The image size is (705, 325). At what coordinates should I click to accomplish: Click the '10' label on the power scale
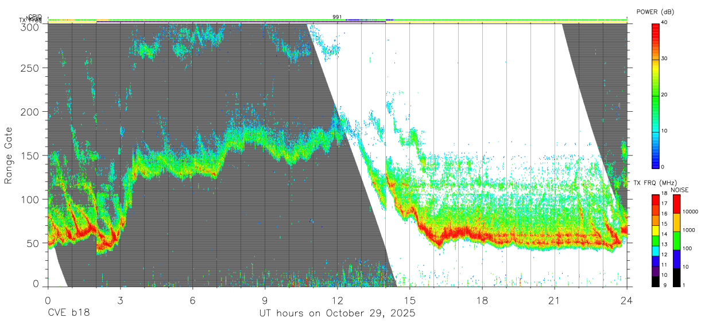click(x=665, y=131)
